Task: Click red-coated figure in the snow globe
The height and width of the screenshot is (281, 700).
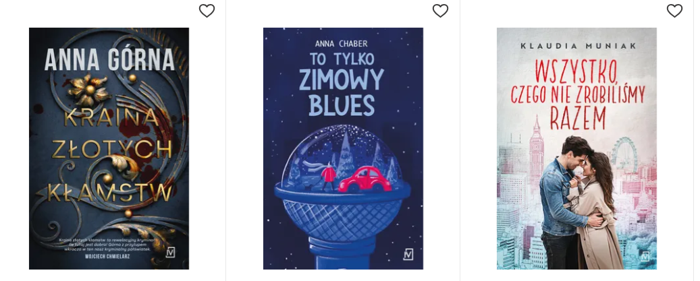Action: pos(329,175)
